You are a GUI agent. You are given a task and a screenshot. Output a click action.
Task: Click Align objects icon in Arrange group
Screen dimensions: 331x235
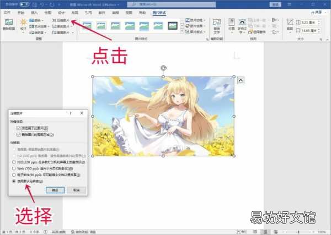275,20
